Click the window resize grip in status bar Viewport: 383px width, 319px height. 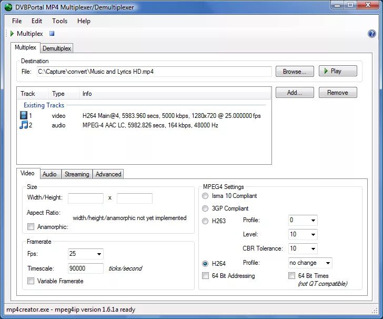click(375, 311)
